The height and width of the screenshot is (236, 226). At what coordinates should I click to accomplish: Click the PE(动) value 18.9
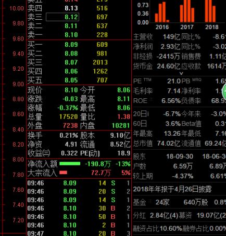coord(124,153)
